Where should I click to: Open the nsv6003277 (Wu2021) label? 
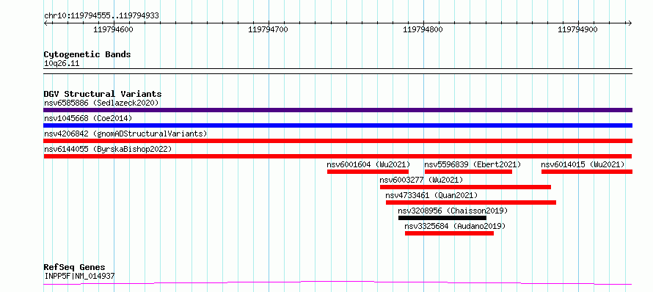click(421, 180)
